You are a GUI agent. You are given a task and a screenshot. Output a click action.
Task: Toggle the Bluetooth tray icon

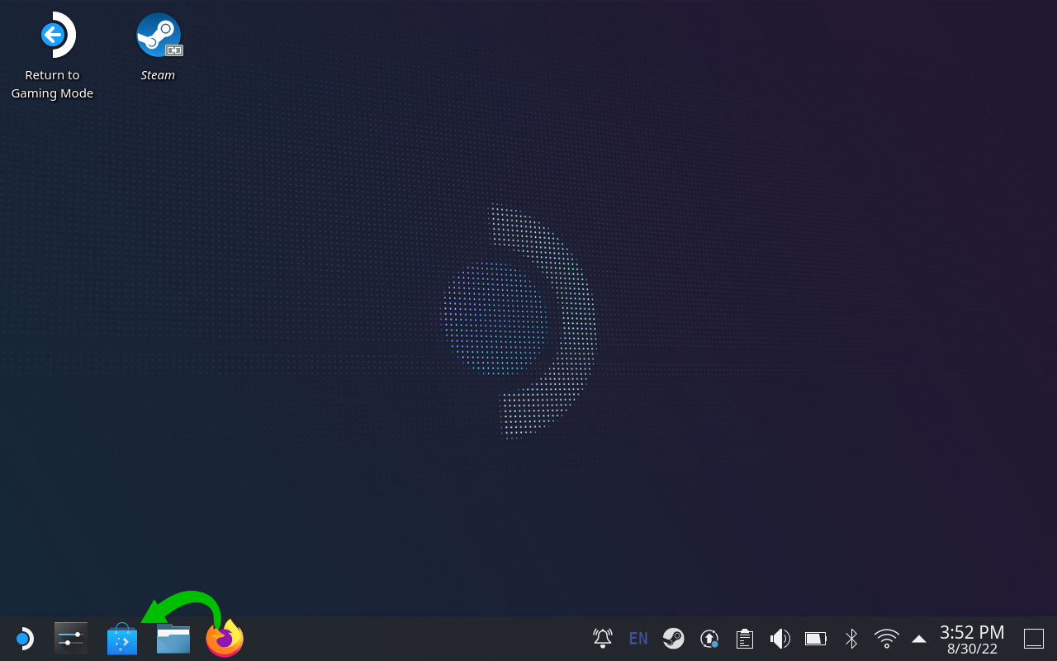click(x=851, y=639)
